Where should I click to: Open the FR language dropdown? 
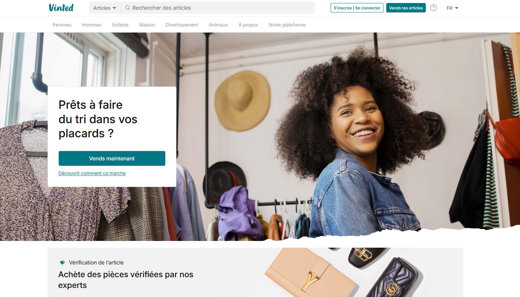pyautogui.click(x=452, y=8)
